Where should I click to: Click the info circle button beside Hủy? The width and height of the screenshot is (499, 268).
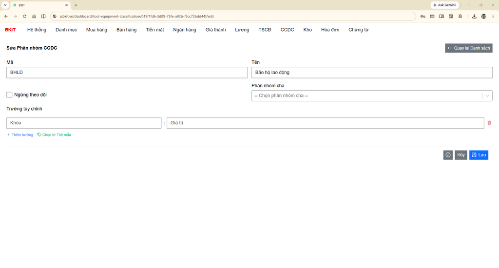[448, 155]
